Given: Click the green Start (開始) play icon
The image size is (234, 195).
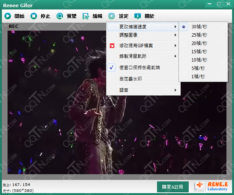Looking at the screenshot, I should 8,16.
